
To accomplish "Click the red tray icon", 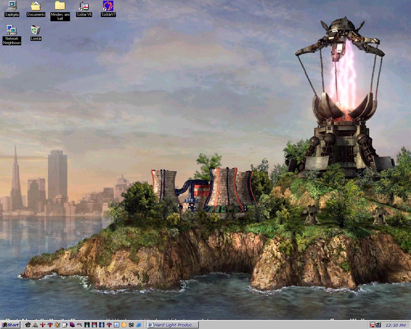I will tap(372, 325).
